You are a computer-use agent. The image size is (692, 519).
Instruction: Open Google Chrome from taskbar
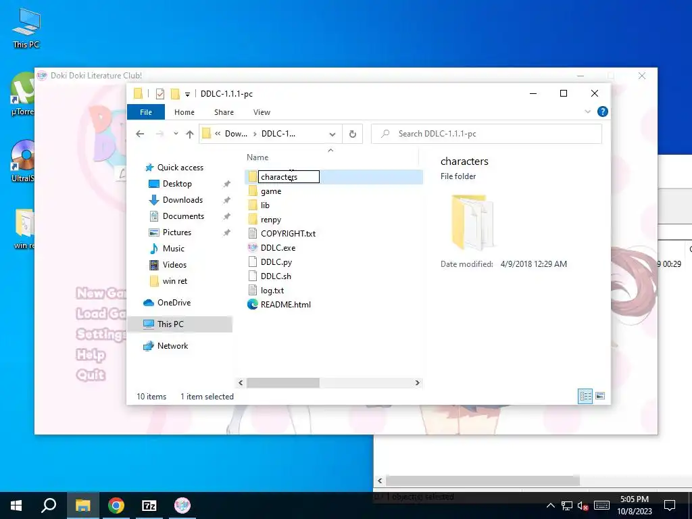116,505
